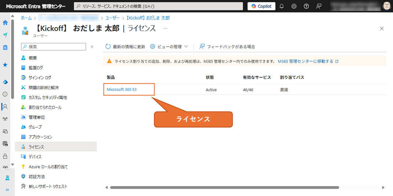Image resolution: width=393 pixels, height=196 pixels.
Task: Open the ellipsis more options beside title
Action: (x=165, y=29)
